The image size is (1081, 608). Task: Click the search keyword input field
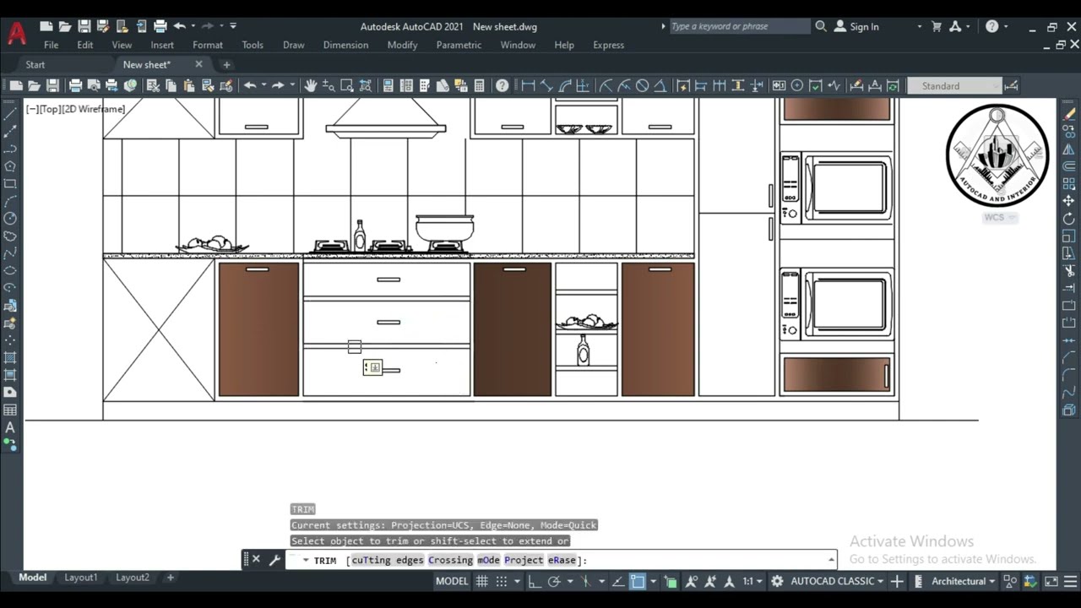point(739,26)
